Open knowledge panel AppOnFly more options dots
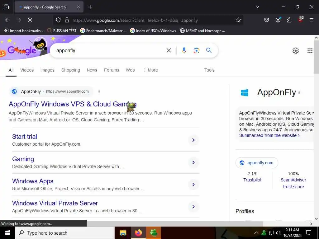 click(299, 92)
